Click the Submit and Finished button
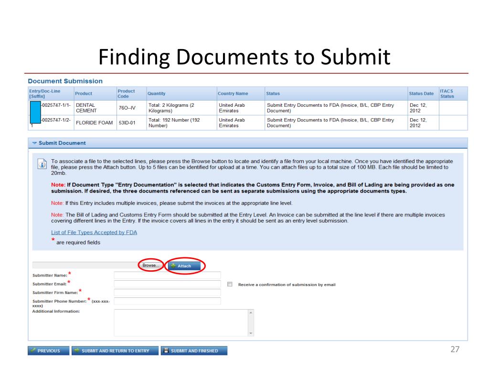 (194, 351)
